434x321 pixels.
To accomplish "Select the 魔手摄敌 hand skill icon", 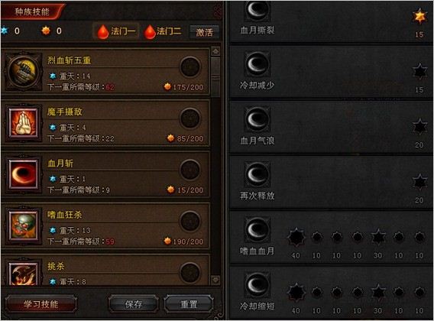I will (24, 123).
